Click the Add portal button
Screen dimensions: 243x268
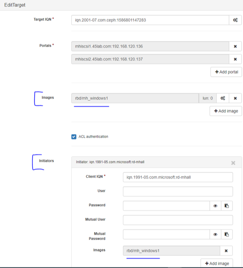pos(226,72)
